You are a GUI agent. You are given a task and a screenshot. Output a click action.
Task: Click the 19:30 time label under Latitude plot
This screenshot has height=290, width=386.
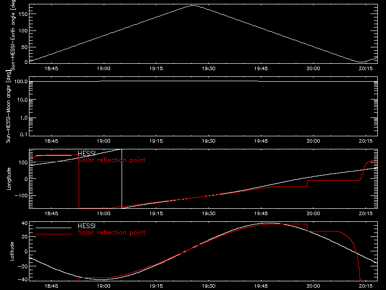[208, 286]
